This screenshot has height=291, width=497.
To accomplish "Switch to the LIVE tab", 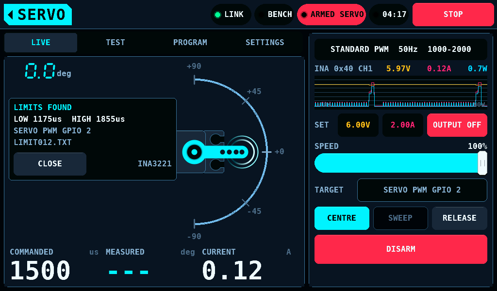I will click(41, 42).
